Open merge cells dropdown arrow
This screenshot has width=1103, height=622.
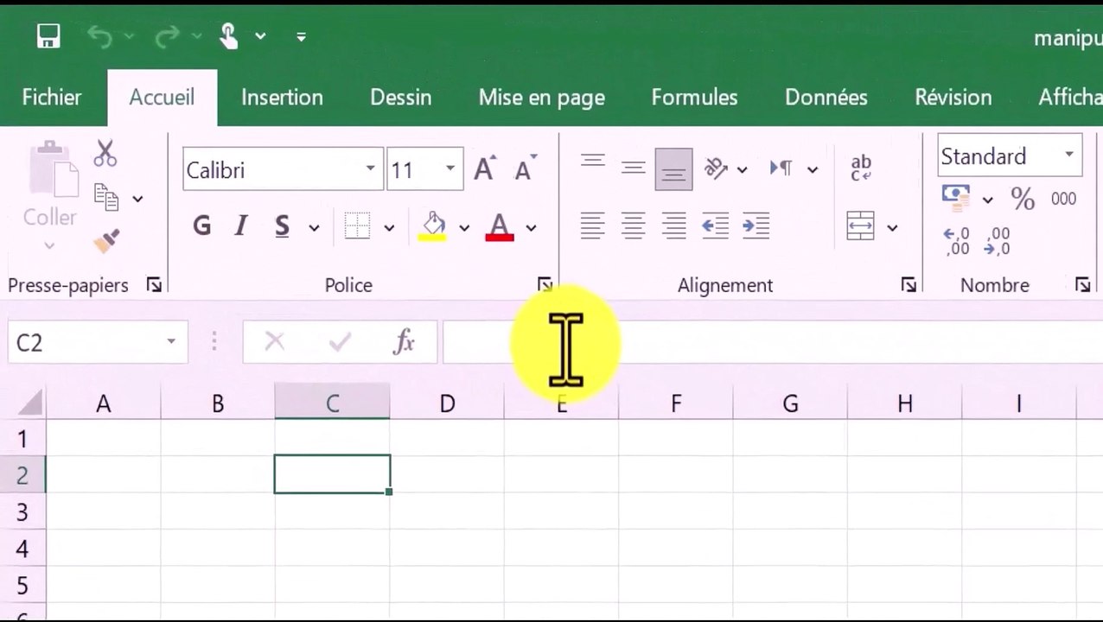pyautogui.click(x=892, y=228)
